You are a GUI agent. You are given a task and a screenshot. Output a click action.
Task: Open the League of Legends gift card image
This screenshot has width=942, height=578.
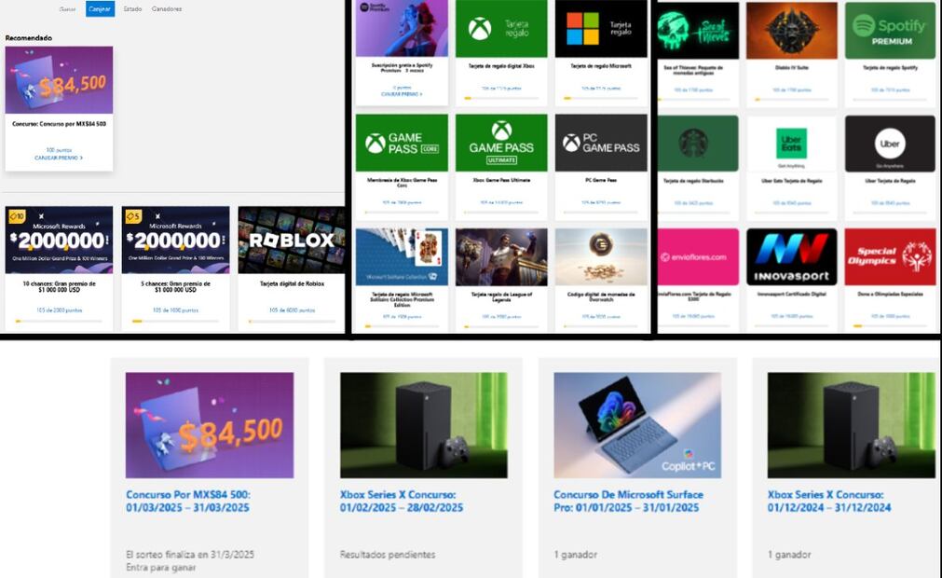coord(501,256)
